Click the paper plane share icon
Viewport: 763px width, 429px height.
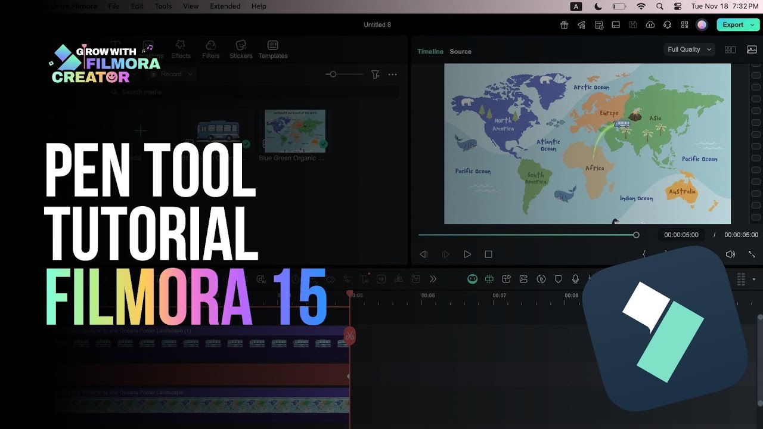581,25
